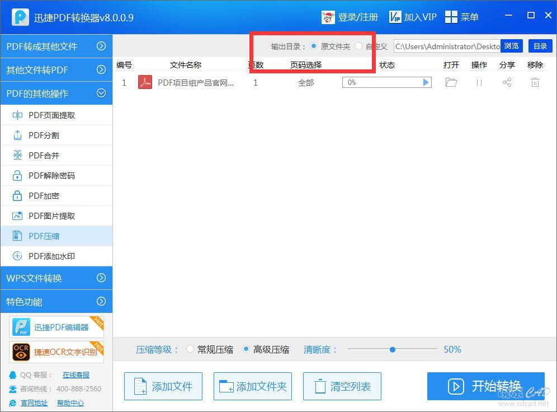Click the 清空列表 button
This screenshot has width=557, height=412.
(342, 386)
